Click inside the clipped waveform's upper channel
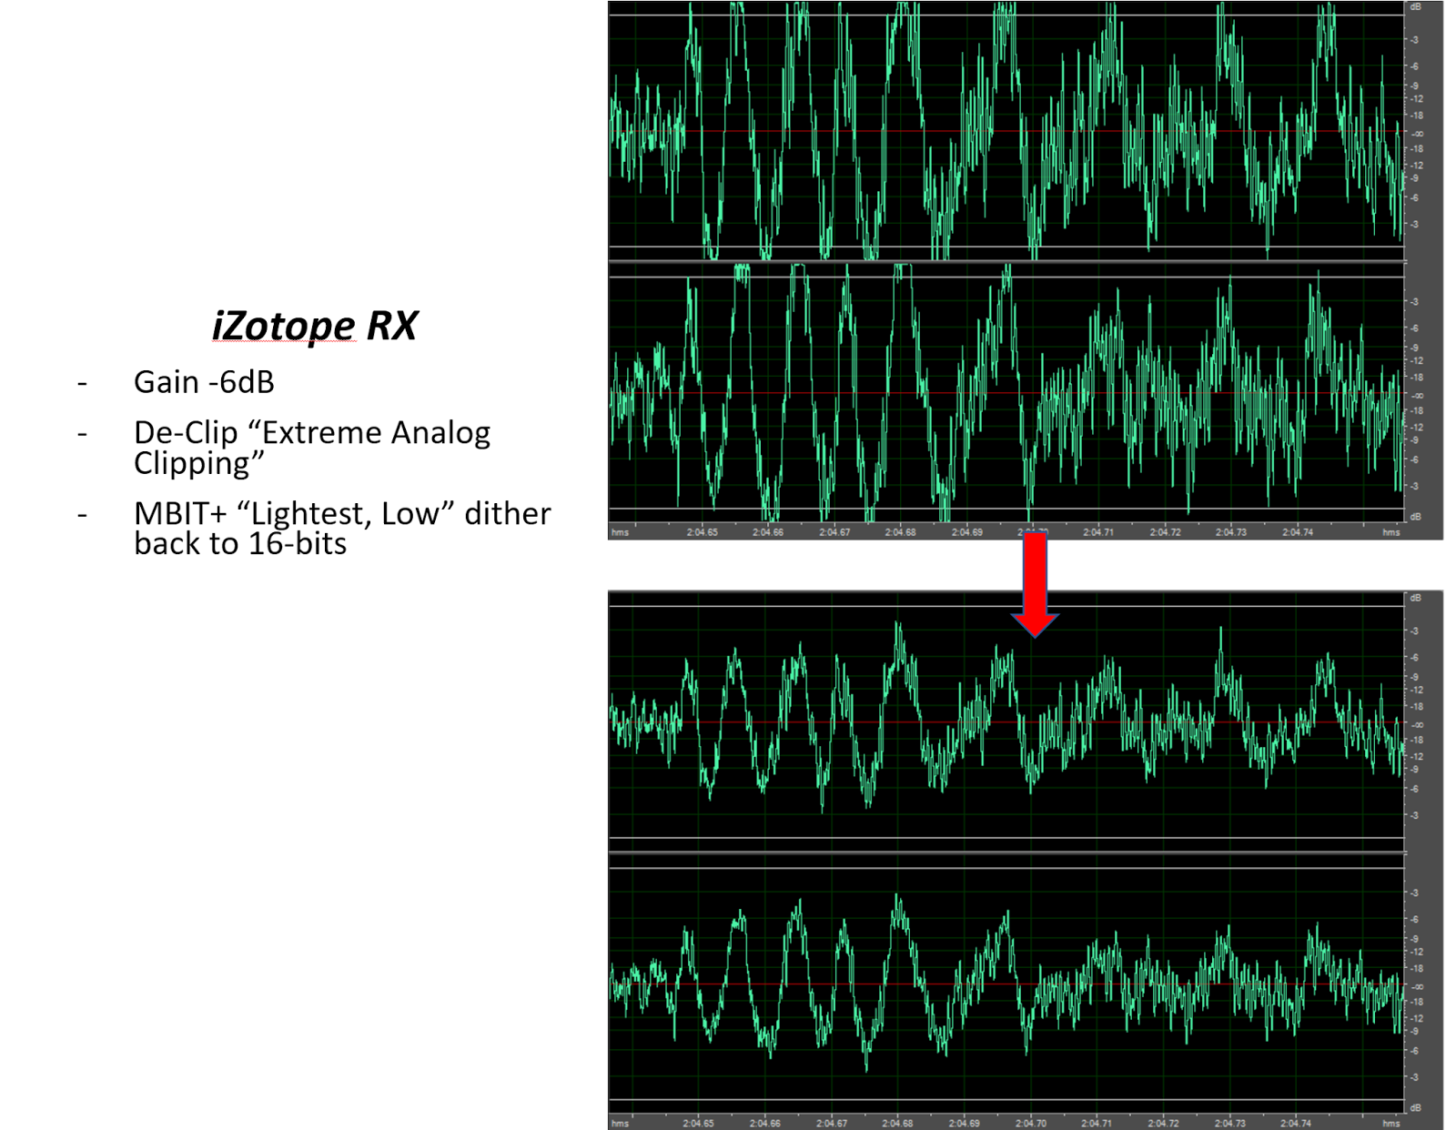 tap(1006, 131)
